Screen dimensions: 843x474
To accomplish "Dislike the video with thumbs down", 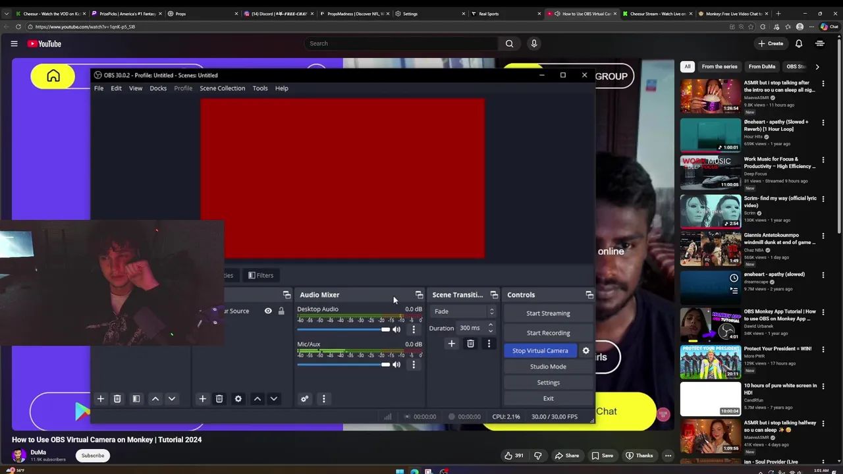I will coord(538,456).
